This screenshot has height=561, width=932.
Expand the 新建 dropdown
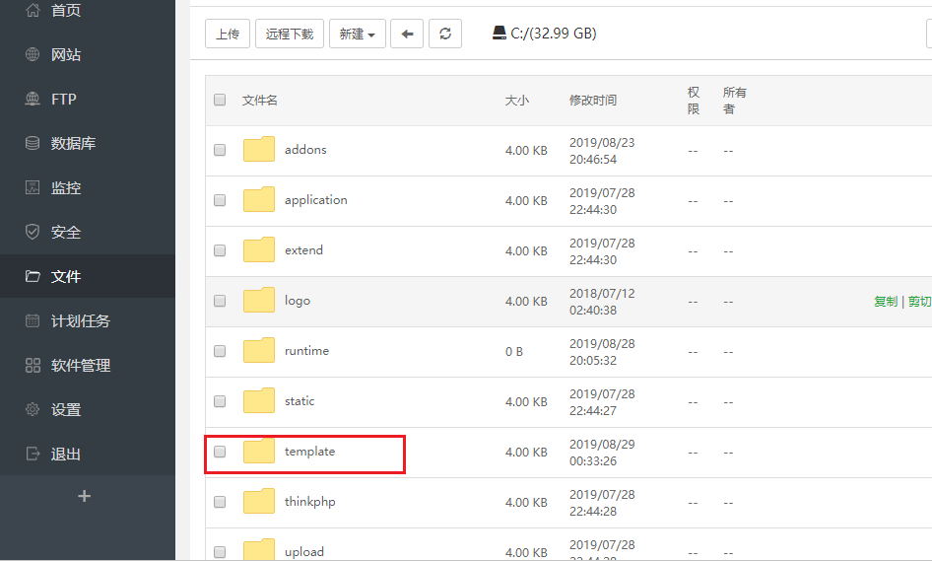pos(357,34)
